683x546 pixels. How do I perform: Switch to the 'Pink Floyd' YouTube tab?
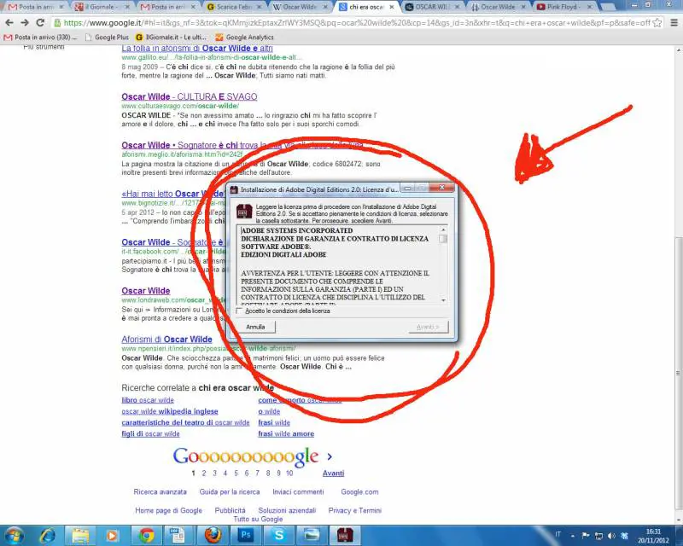pyautogui.click(x=564, y=7)
